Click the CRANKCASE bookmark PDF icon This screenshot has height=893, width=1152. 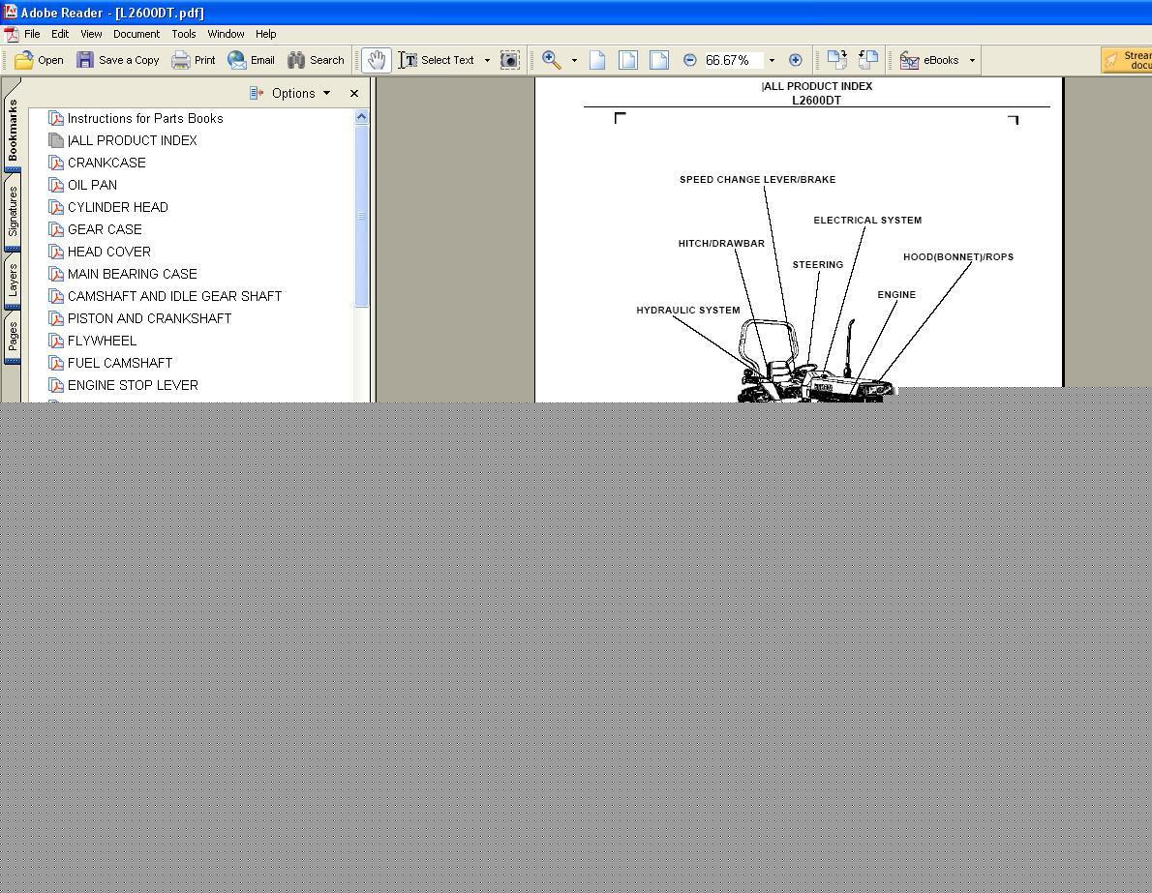point(56,163)
